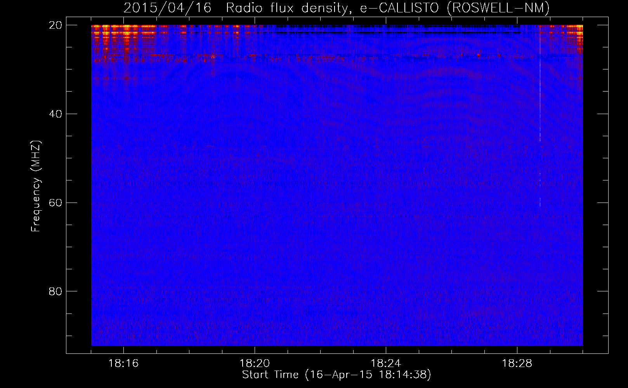Click the 18:20 time tick label

click(255, 363)
